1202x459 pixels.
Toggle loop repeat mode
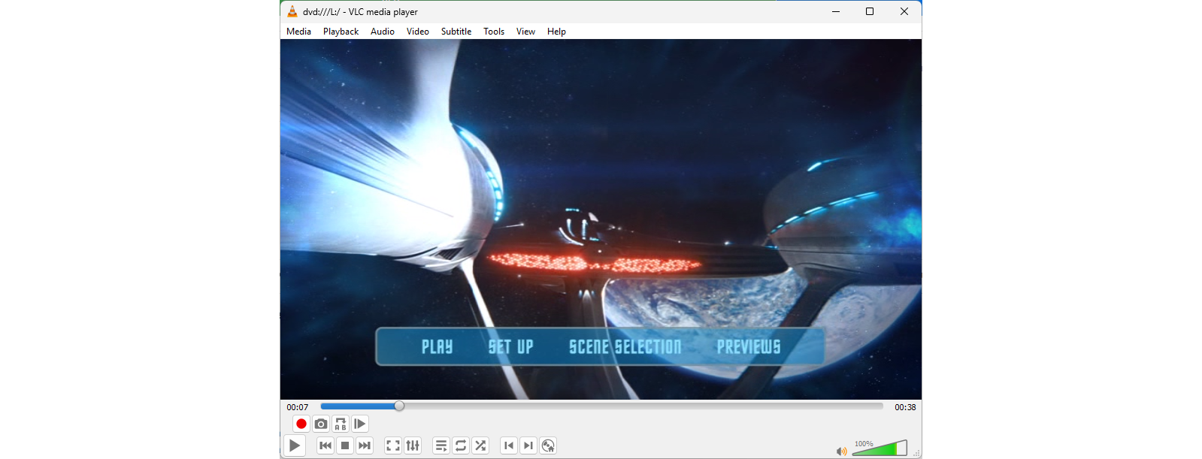point(461,445)
